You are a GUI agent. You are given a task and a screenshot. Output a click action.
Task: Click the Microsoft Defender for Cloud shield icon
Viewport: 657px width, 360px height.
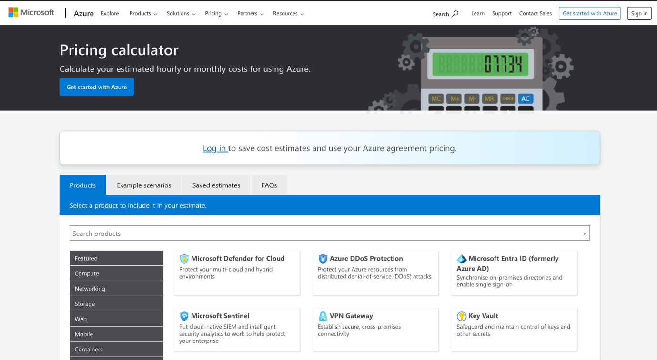pos(184,259)
